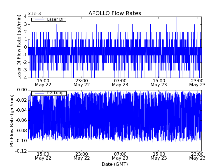Click top plot's 15:00 May 22 tick label
The image size is (224, 168).
43,82
